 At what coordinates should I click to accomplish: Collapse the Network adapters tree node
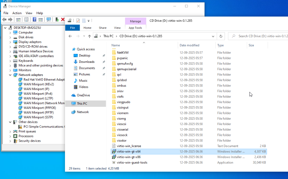(10, 75)
